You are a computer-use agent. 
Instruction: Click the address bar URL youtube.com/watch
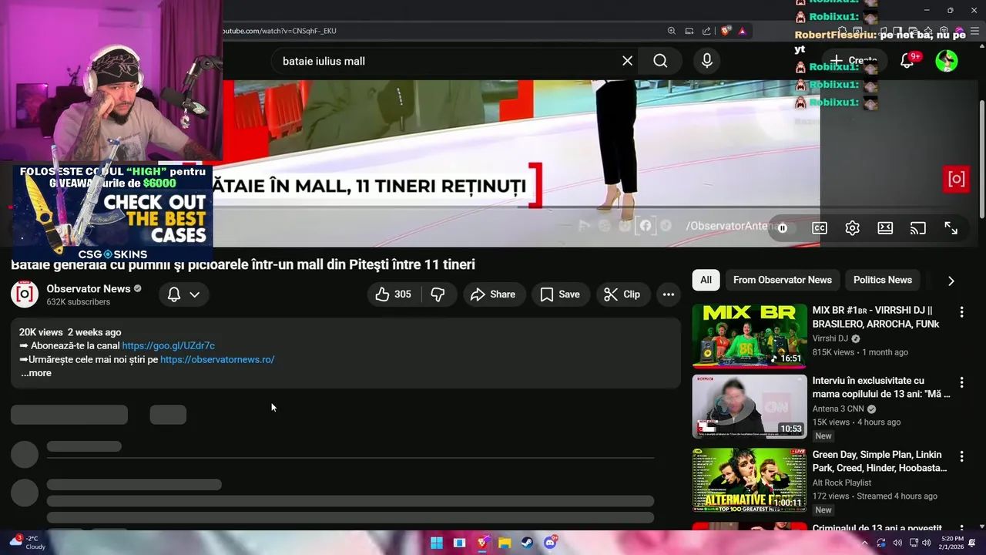tap(280, 31)
